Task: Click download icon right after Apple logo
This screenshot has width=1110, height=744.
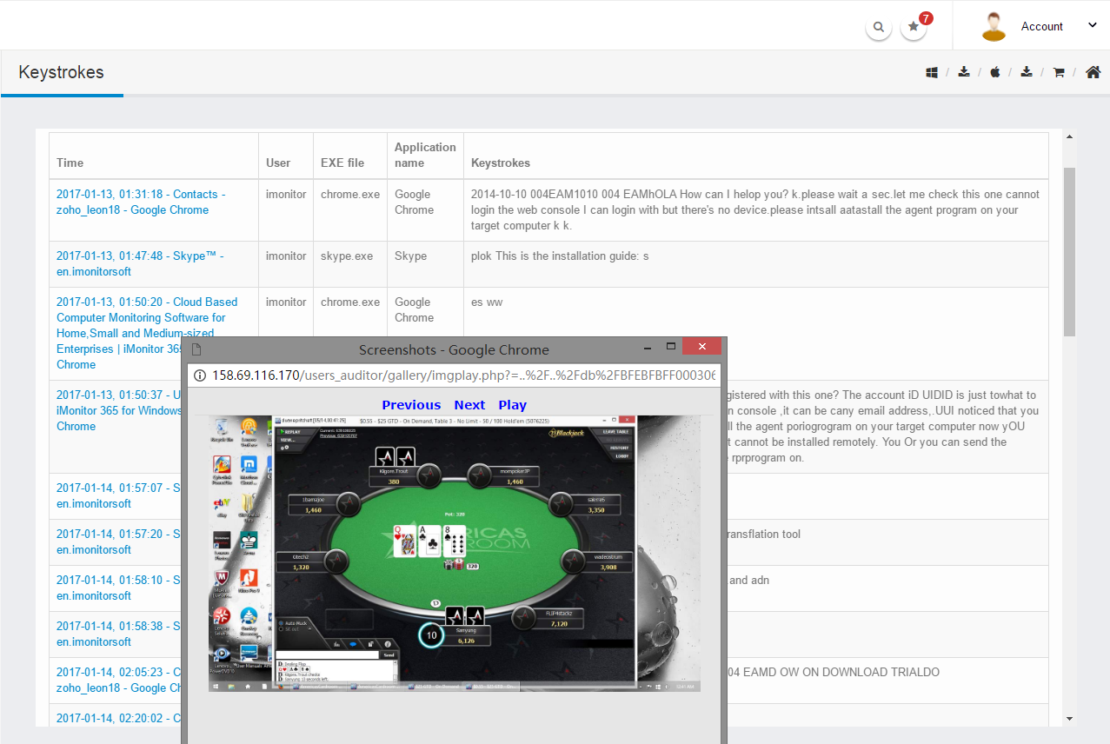Action: [x=1027, y=72]
